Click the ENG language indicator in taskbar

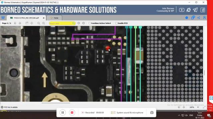click(191, 115)
